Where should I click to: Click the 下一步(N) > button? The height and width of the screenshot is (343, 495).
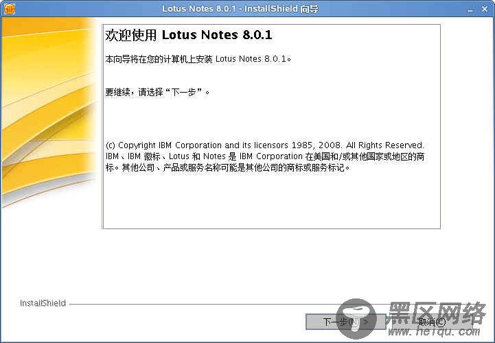(x=346, y=322)
